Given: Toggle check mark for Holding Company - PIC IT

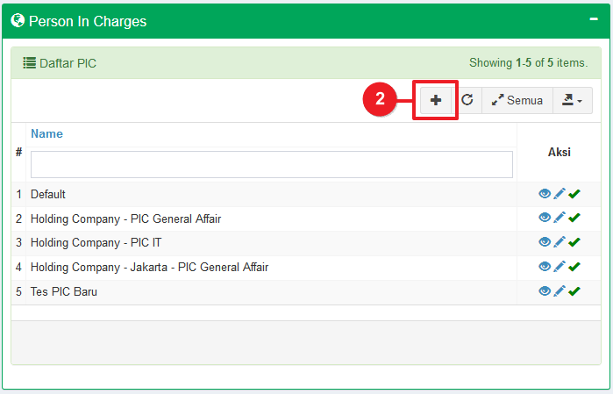Looking at the screenshot, I should click(x=574, y=242).
